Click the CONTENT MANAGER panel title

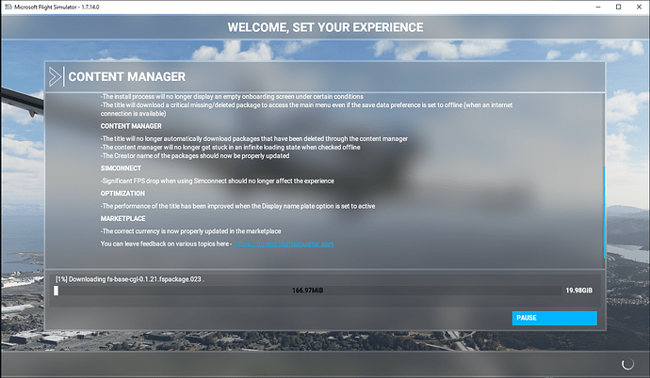pyautogui.click(x=127, y=77)
